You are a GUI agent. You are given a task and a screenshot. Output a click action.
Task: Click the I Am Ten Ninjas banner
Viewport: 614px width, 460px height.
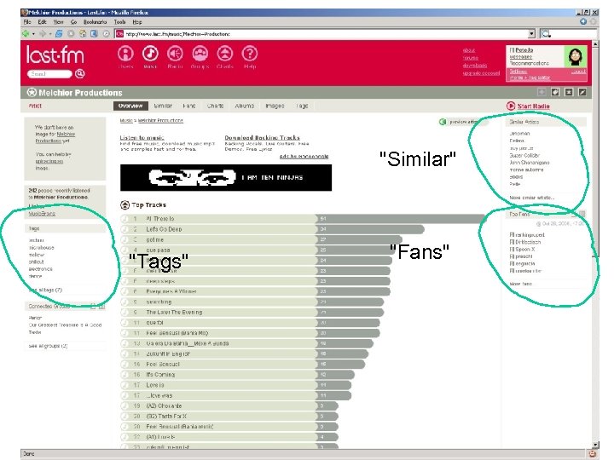pos(226,177)
